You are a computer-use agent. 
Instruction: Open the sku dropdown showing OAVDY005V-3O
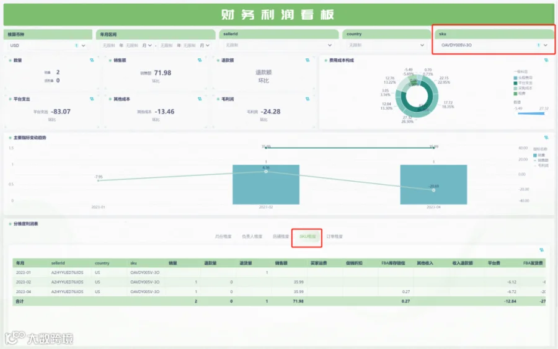click(494, 45)
